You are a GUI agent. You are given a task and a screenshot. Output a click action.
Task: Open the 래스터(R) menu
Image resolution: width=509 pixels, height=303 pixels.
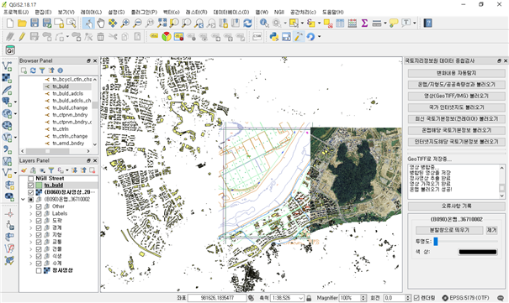196,12
